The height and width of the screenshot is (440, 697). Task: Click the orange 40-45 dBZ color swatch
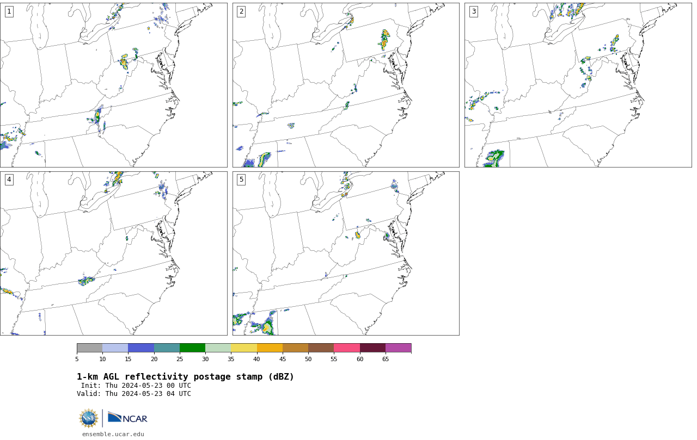coord(270,348)
